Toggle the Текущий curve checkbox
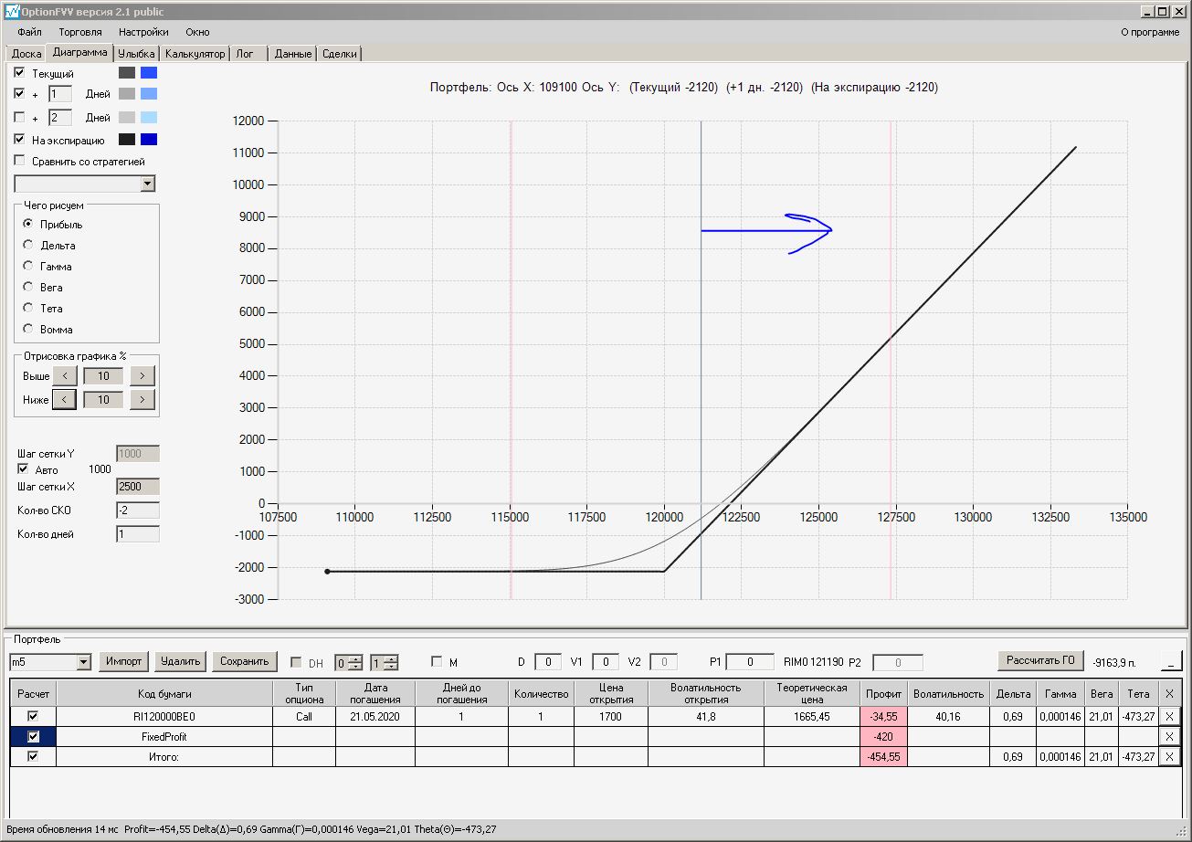The height and width of the screenshot is (842, 1192). click(x=20, y=72)
